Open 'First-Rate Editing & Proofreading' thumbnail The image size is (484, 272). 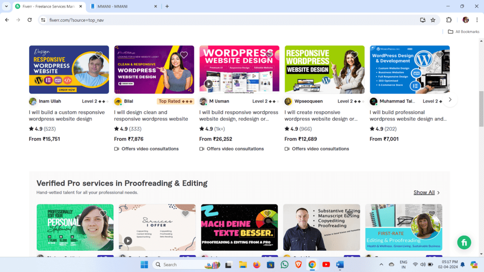pyautogui.click(x=404, y=227)
